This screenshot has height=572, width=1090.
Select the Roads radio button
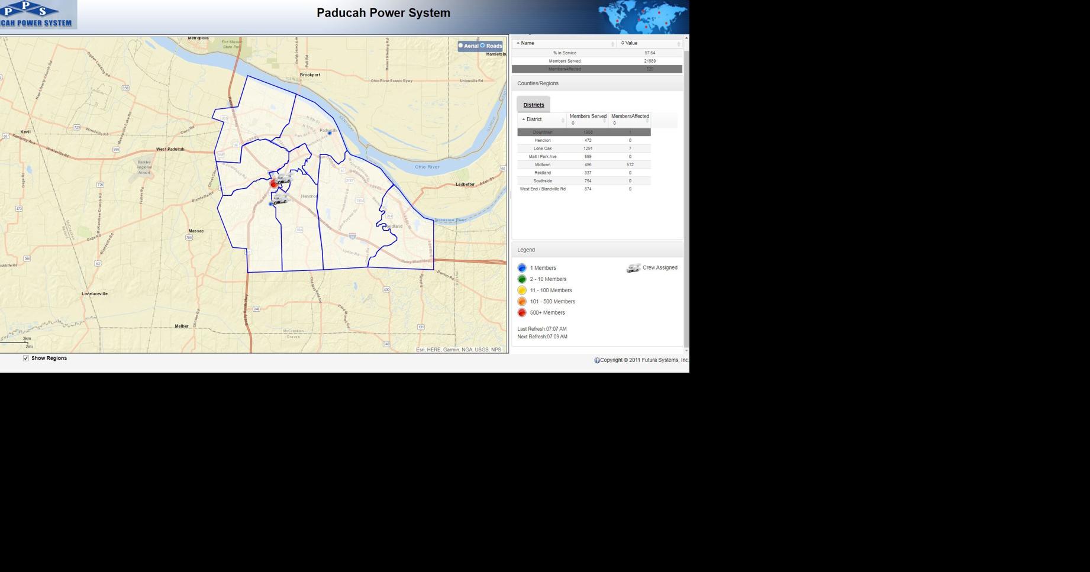pyautogui.click(x=484, y=46)
